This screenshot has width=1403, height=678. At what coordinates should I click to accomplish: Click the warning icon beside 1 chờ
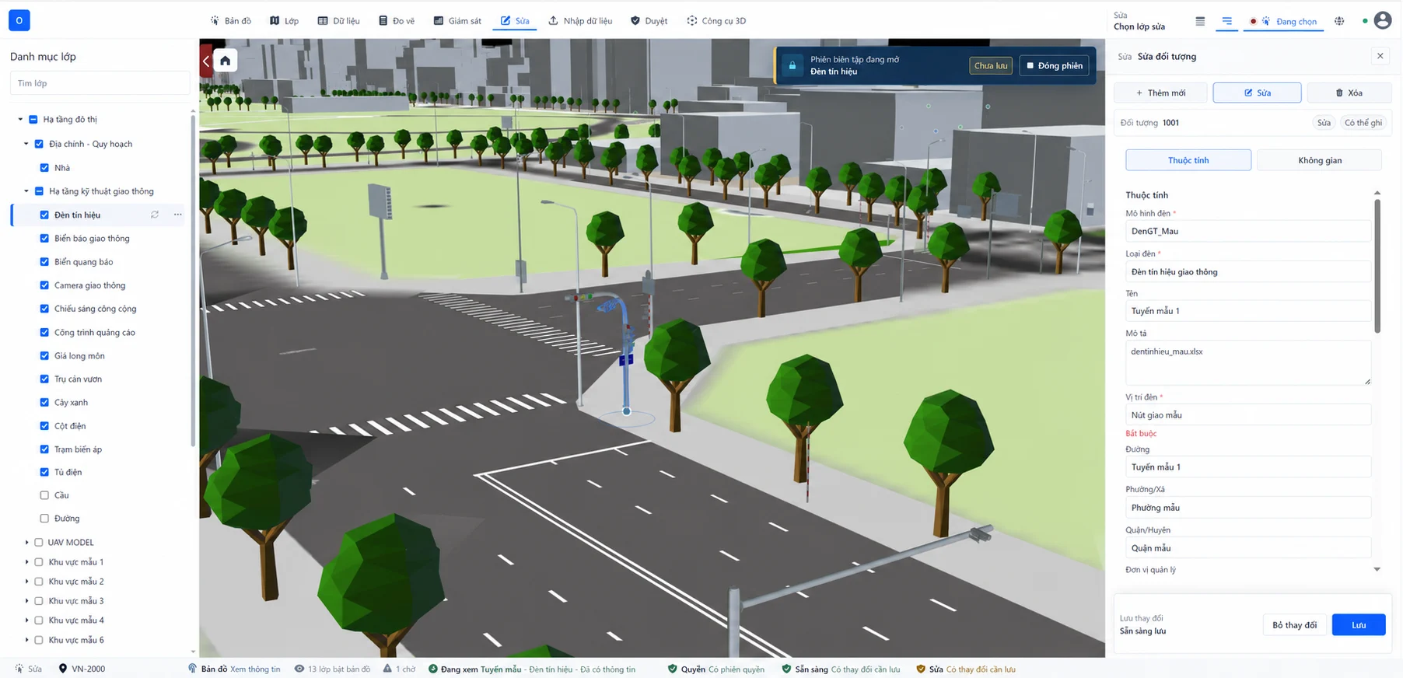[x=387, y=669]
